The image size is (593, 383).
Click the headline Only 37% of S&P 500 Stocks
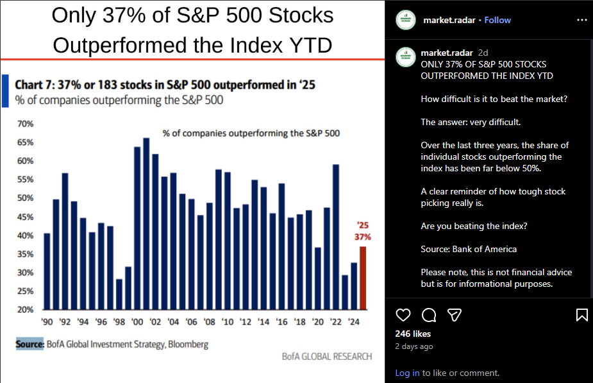(x=192, y=16)
